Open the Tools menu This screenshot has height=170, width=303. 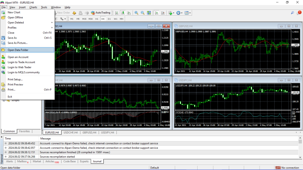44,7
